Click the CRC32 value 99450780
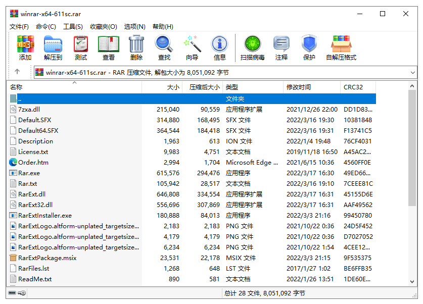 point(358,215)
